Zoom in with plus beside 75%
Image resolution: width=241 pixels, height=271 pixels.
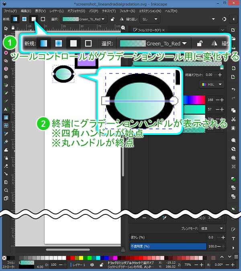click(201, 265)
